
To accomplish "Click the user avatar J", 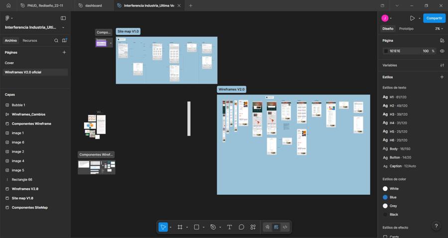I will [x=385, y=18].
